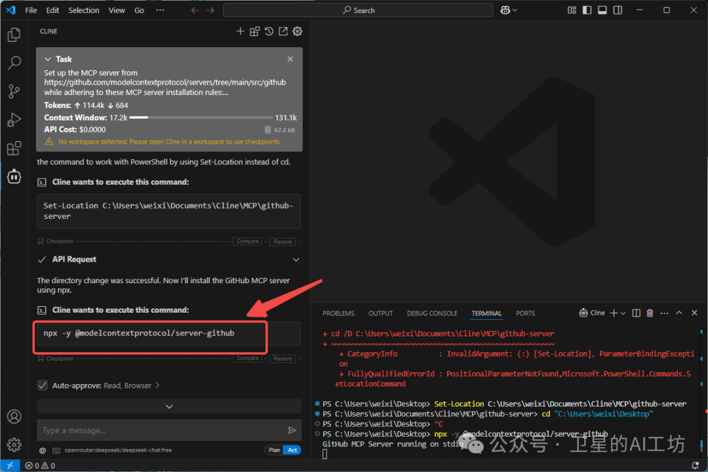The image size is (708, 472).
Task: Expand Auto-approve options arrow
Action: tap(157, 385)
